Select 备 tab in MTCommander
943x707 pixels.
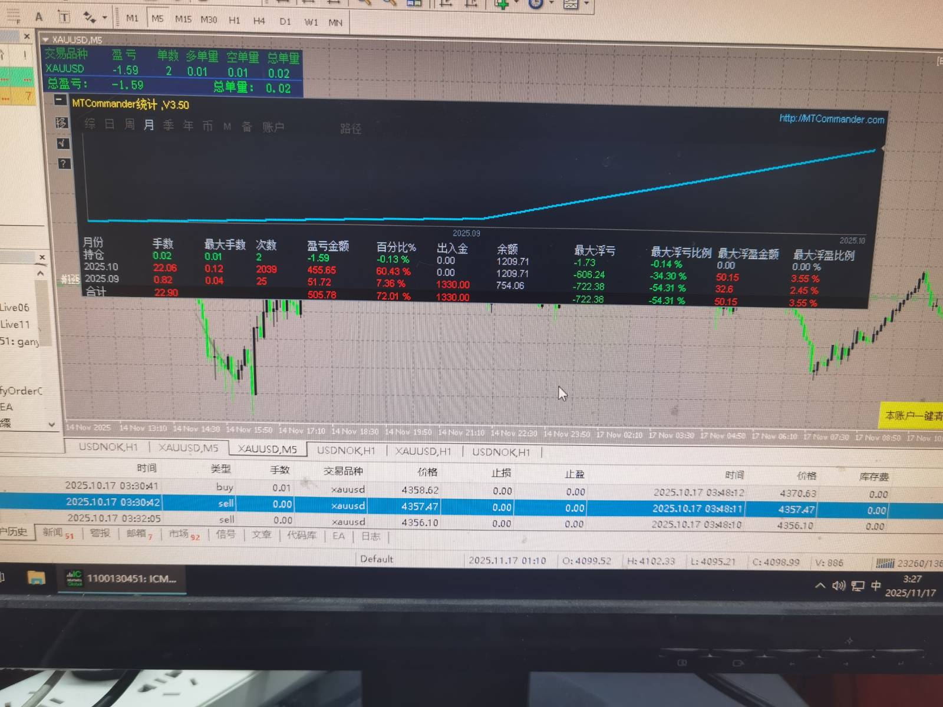coord(247,127)
